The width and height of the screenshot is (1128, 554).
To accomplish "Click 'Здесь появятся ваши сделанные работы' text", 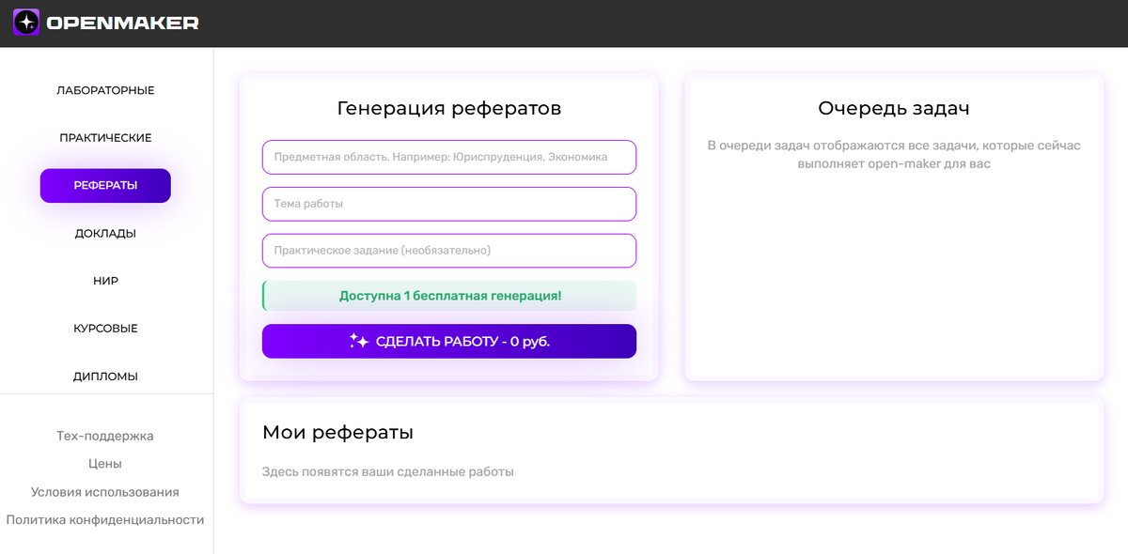I will click(x=388, y=471).
